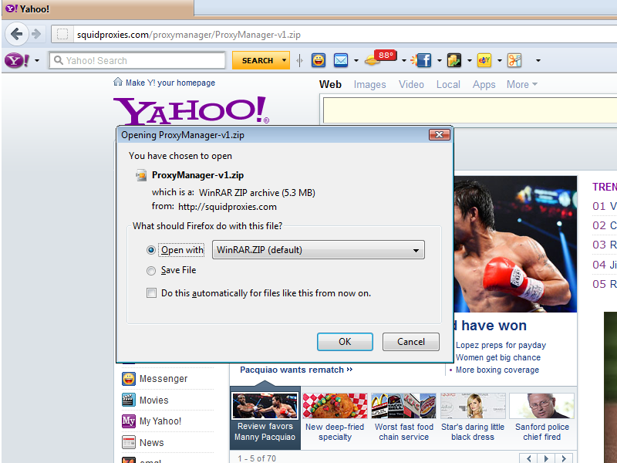
Task: Open Pacquiao wants rematch link
Action: click(x=296, y=370)
